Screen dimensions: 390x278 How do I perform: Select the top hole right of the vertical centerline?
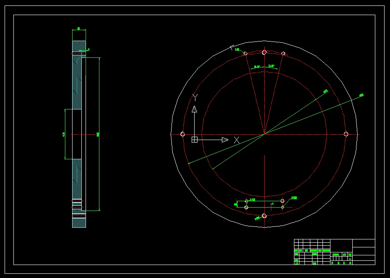point(283,54)
